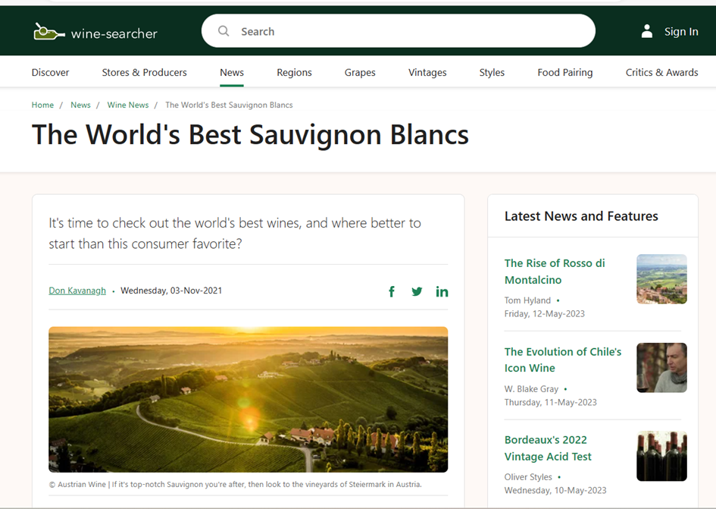Click date Wednesday, 03-Nov-2021
Image resolution: width=716 pixels, height=509 pixels.
[171, 291]
